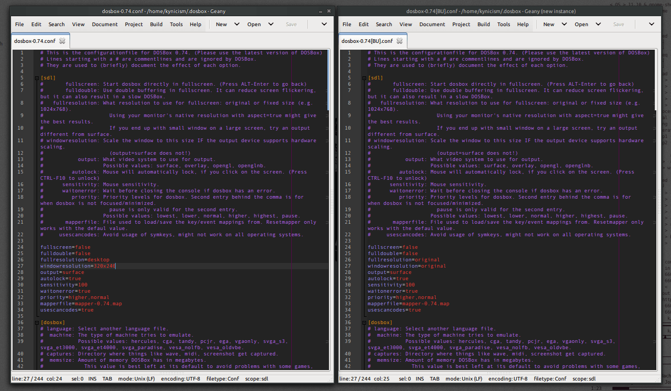Image resolution: width=671 pixels, height=391 pixels.
Task: Click the windowresolution=original line in right editor
Action: (x=407, y=266)
